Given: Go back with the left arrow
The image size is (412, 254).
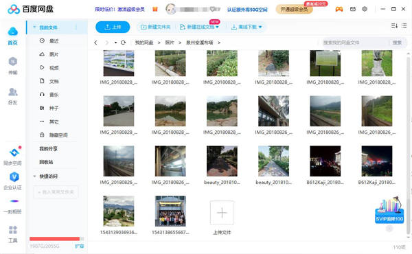Looking at the screenshot, I should click(95, 43).
